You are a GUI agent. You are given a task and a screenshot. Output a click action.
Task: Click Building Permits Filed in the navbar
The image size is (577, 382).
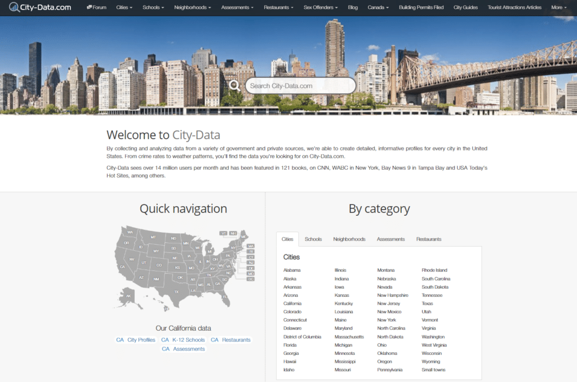[x=421, y=7]
